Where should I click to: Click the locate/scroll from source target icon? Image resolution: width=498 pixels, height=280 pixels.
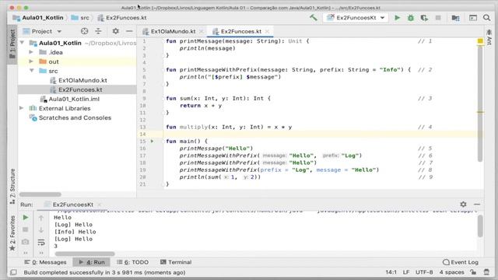[84, 31]
